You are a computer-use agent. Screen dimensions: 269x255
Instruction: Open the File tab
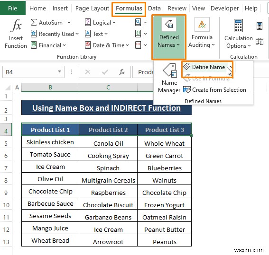pyautogui.click(x=12, y=8)
